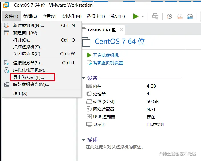201x161 pixels.
Task: Click the NAT network value
Action: click(x=151, y=109)
